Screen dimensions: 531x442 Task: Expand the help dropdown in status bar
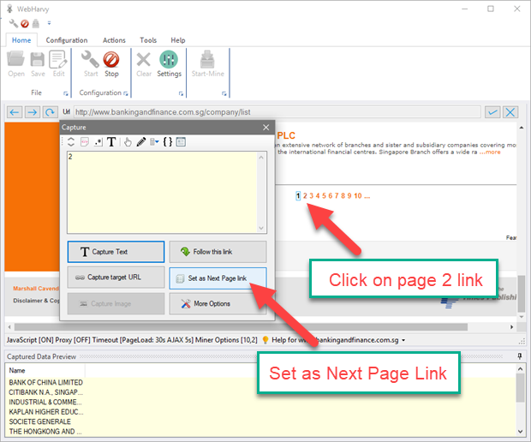click(x=404, y=340)
